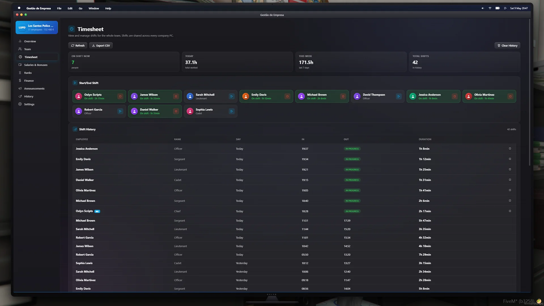Click the Today total worked stat card

pyautogui.click(x=237, y=62)
